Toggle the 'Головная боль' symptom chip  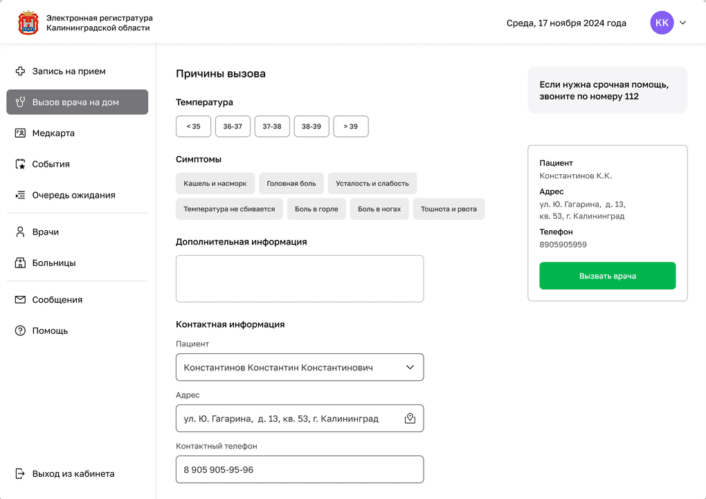point(291,183)
